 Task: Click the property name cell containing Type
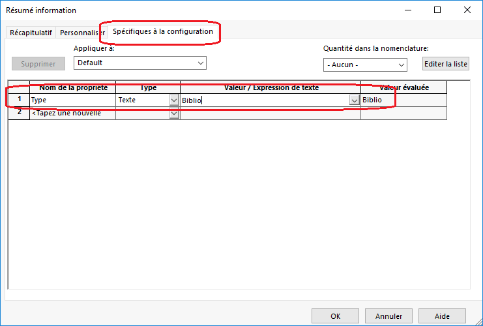72,100
